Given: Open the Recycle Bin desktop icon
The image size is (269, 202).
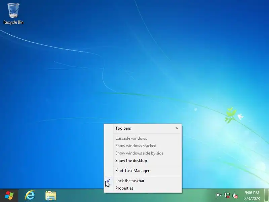Looking at the screenshot, I should [13, 14].
